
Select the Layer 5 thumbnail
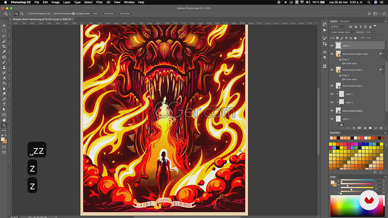(338, 119)
